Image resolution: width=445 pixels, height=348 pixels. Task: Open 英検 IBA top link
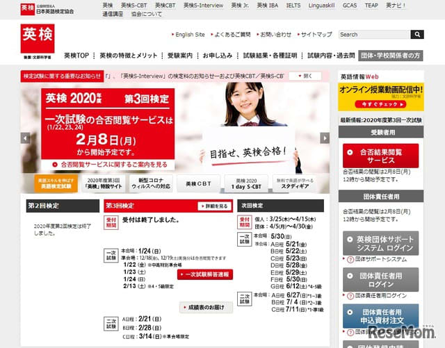pos(267,6)
